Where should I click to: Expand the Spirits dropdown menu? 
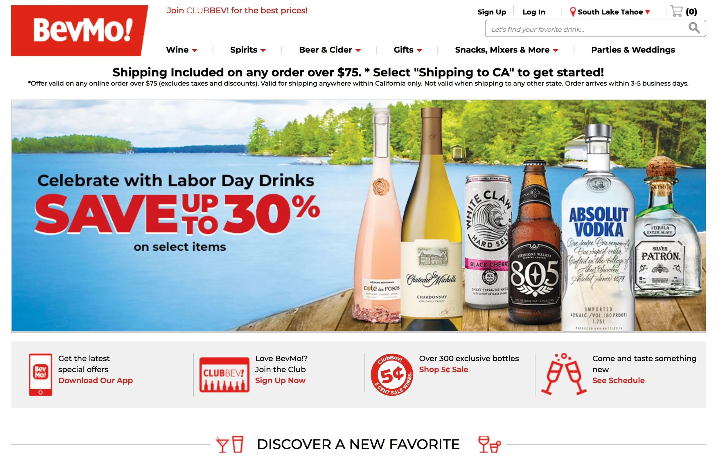248,50
